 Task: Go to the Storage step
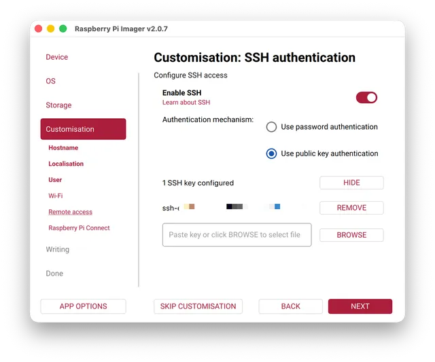[x=58, y=105]
